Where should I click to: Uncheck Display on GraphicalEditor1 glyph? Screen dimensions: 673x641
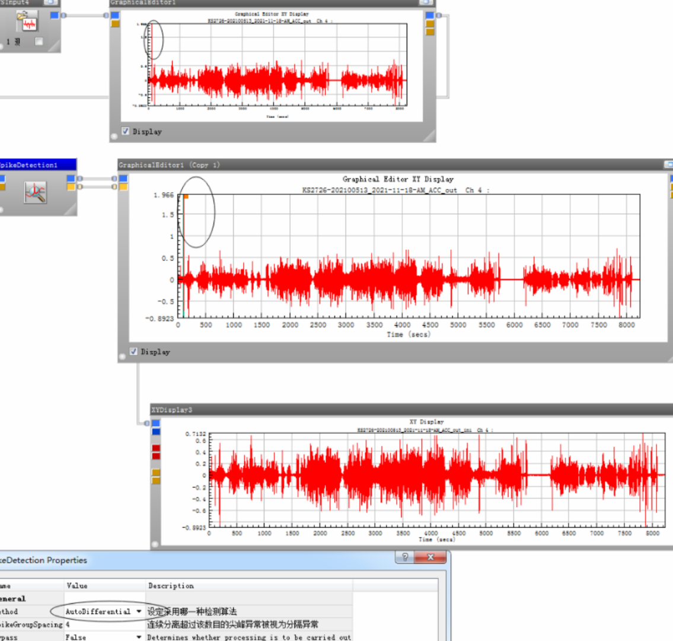click(125, 131)
